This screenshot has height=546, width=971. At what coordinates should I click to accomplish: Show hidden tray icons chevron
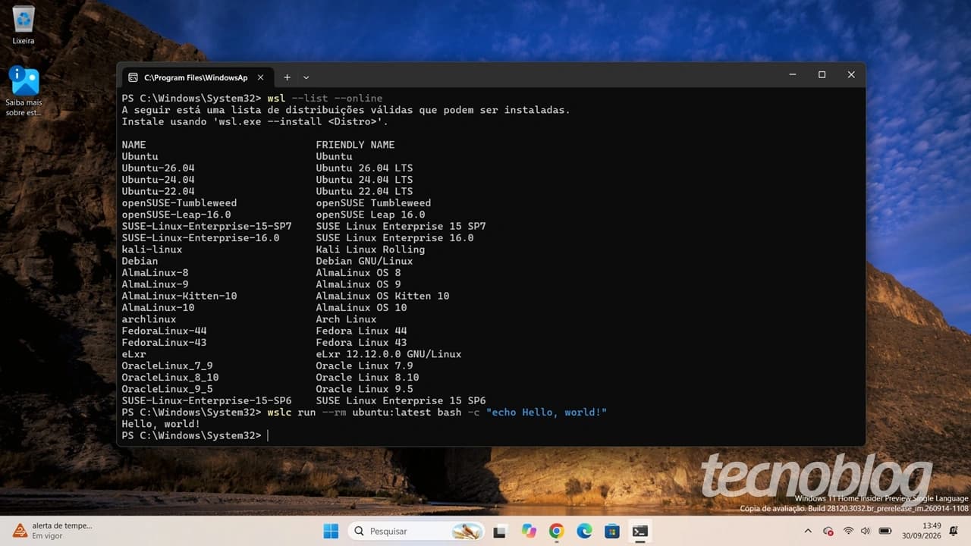[x=808, y=531]
